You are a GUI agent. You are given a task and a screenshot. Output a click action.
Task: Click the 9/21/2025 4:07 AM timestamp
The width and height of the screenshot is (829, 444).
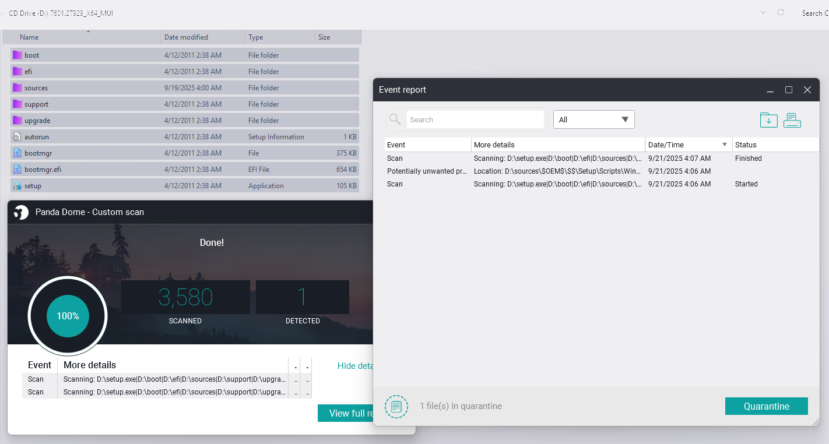(679, 158)
